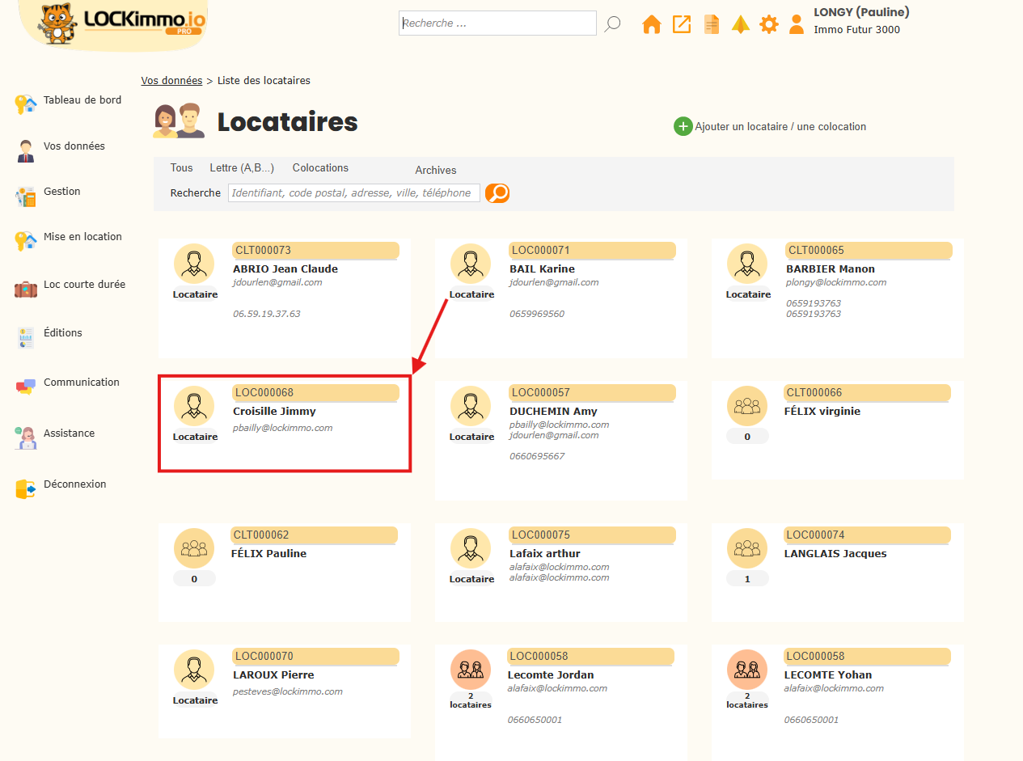This screenshot has width=1023, height=761.
Task: Open the Archives tab
Action: [x=435, y=171]
